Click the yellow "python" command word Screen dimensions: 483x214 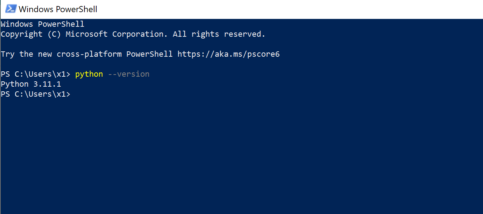(89, 74)
